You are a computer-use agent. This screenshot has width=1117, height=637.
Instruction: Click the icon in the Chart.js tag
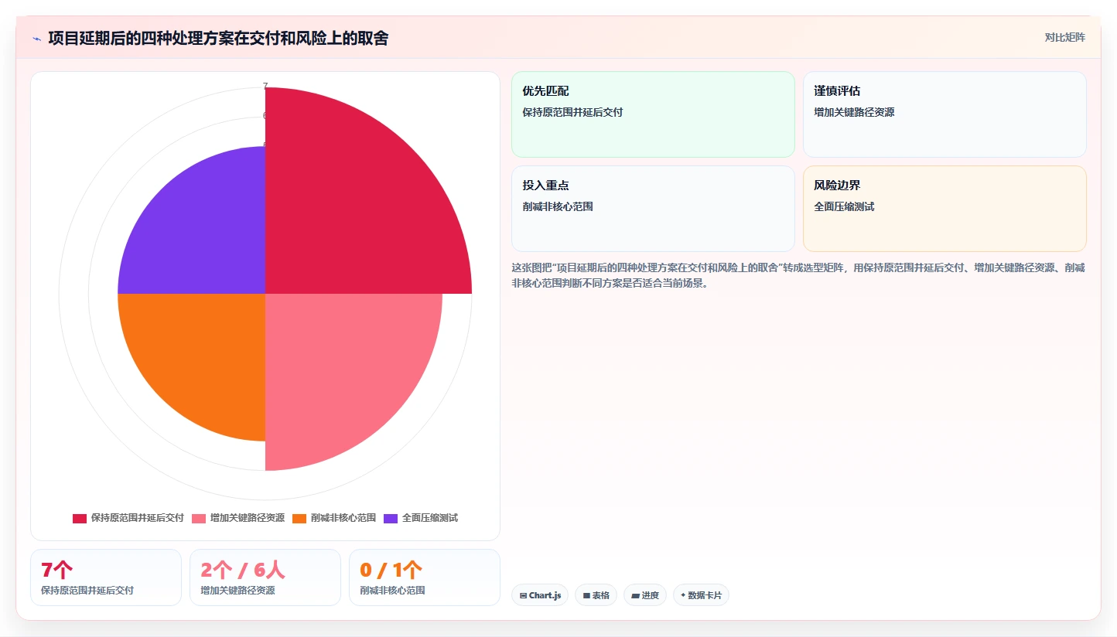pos(524,596)
